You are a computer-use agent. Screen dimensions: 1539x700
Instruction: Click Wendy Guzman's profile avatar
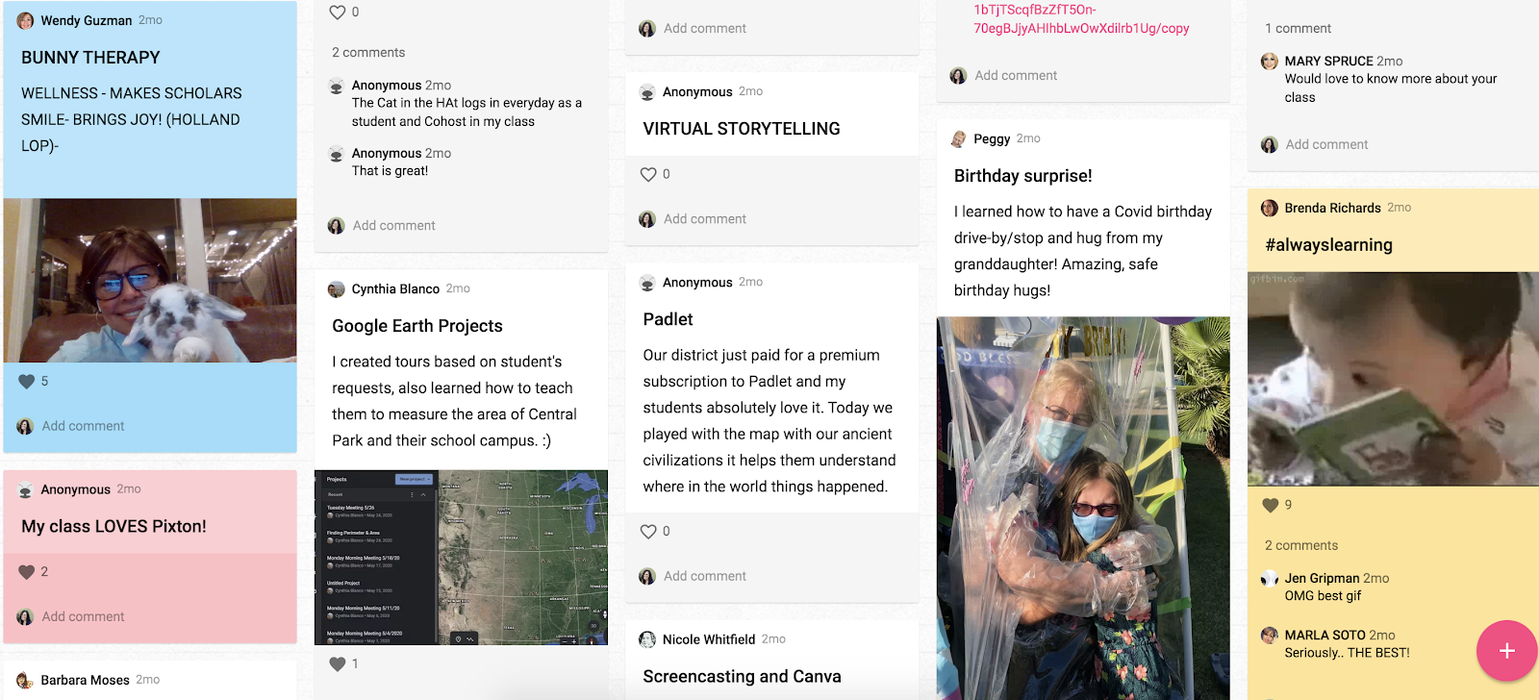point(26,20)
